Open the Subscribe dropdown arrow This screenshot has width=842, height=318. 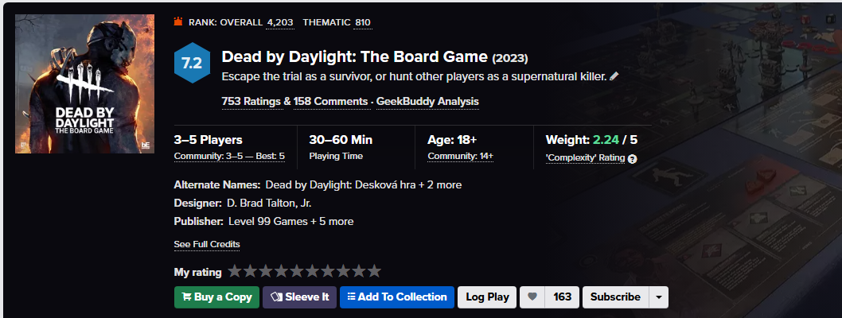click(x=658, y=297)
